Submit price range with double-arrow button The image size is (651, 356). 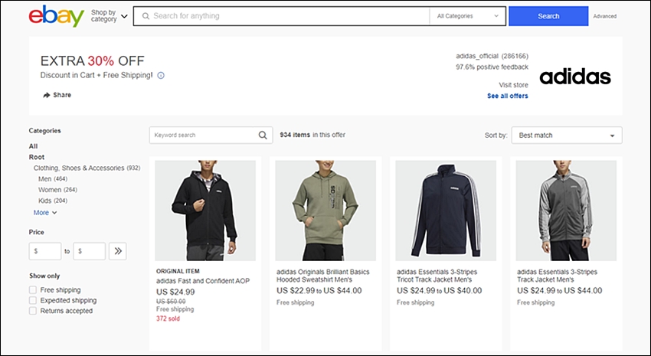[x=118, y=251]
